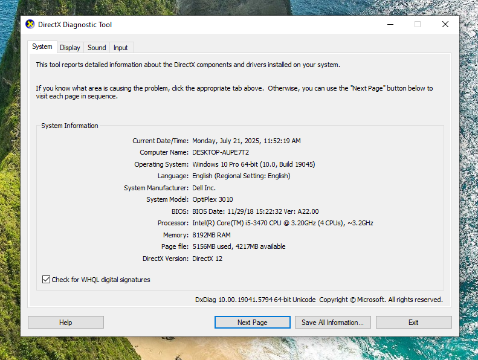The height and width of the screenshot is (360, 478).
Task: Switch to the Display tab
Action: tap(70, 48)
